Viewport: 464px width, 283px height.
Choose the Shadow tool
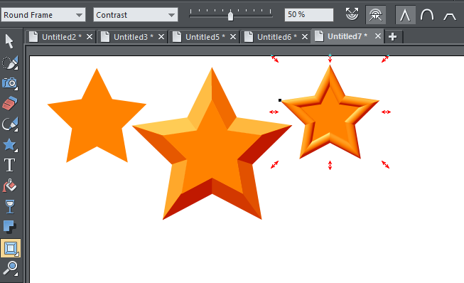tap(10, 227)
